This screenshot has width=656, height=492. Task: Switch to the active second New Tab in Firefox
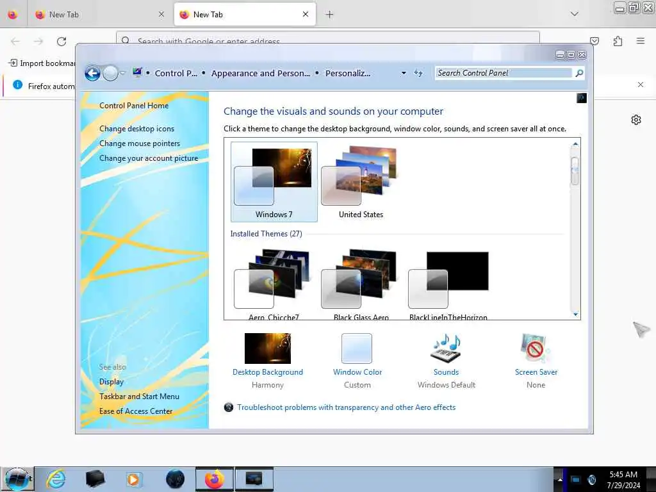click(x=244, y=15)
